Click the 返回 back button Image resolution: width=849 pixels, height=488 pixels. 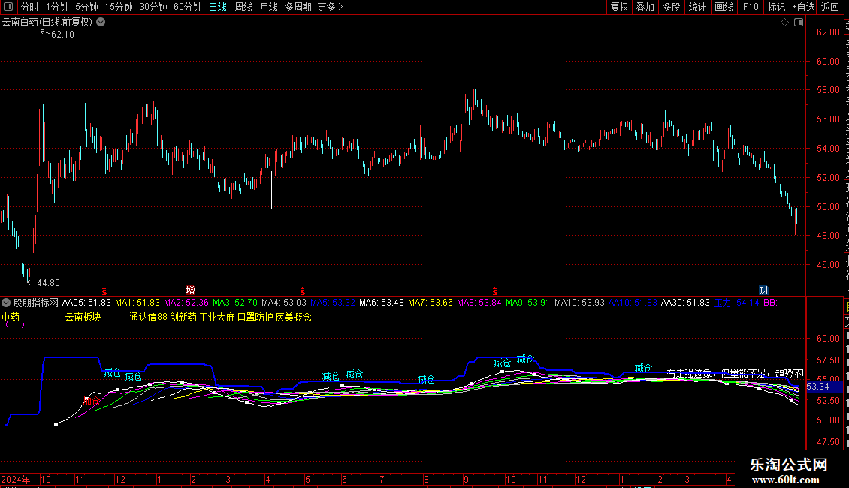(x=830, y=7)
